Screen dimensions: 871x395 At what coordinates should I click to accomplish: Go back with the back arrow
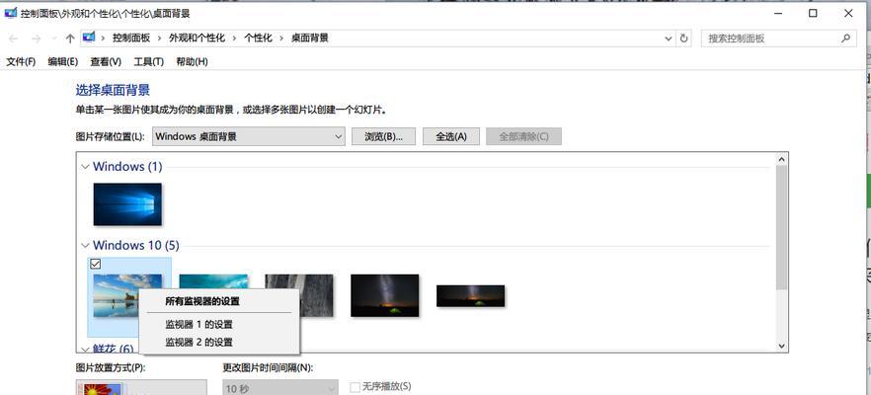pos(14,39)
